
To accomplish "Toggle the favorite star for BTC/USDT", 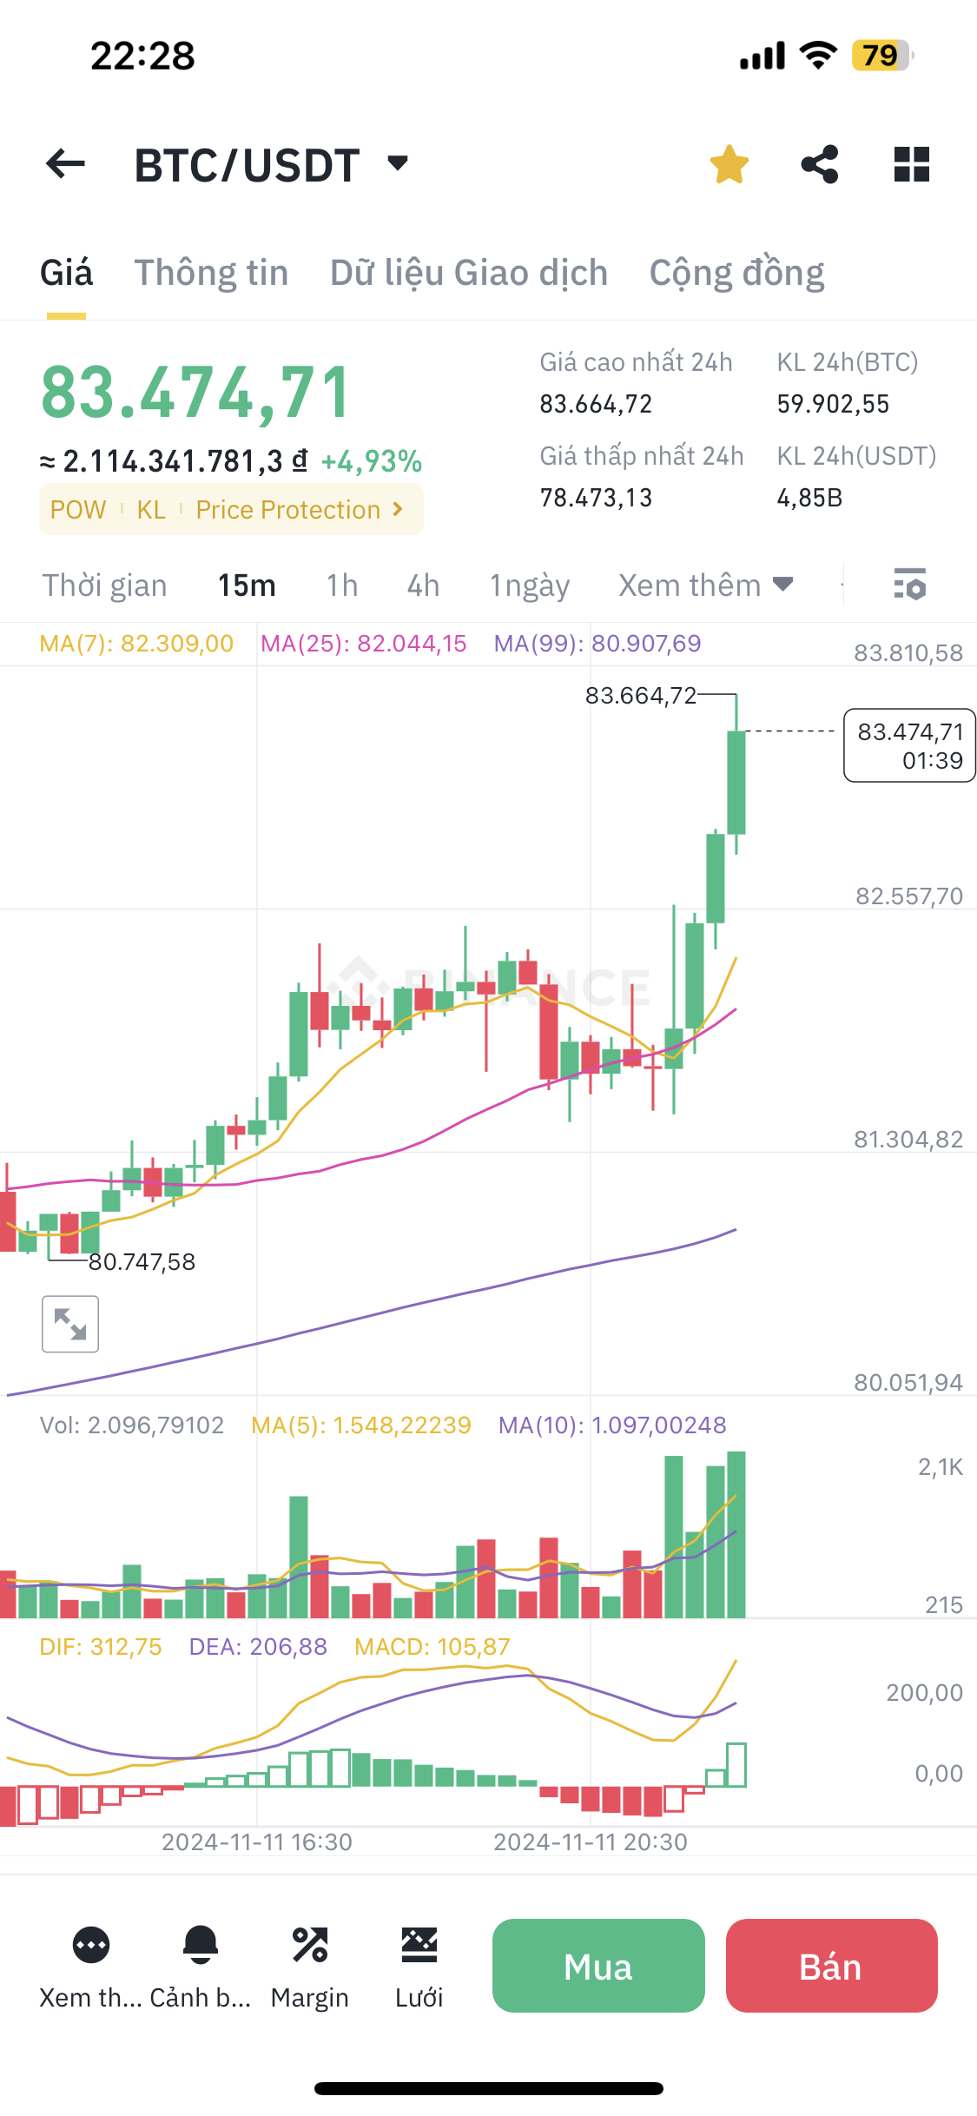I will (x=729, y=164).
